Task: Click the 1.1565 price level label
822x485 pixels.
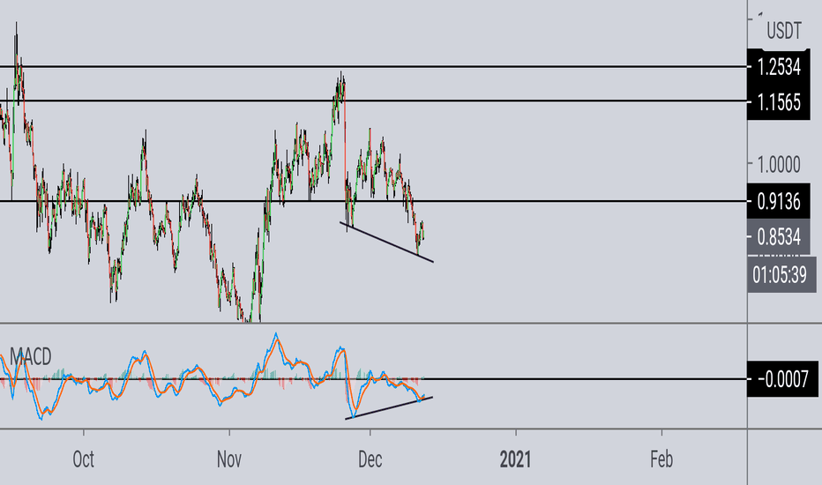Action: pyautogui.click(x=779, y=103)
